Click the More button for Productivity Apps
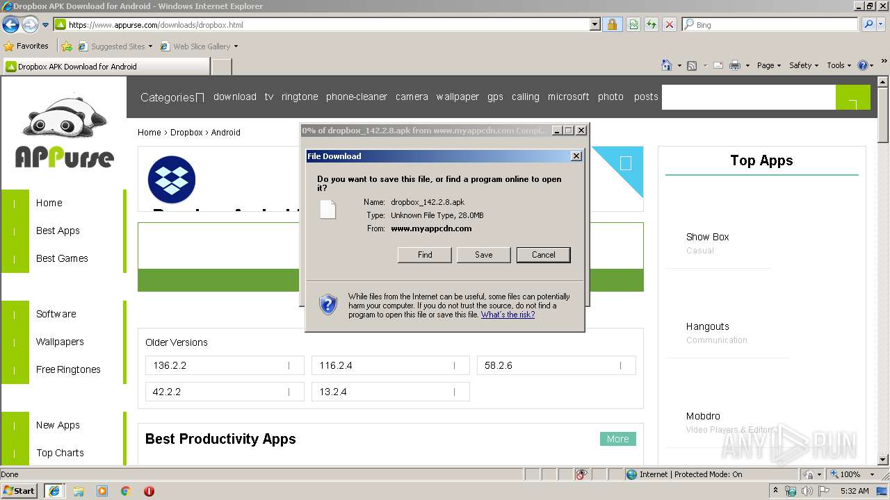 pos(618,439)
